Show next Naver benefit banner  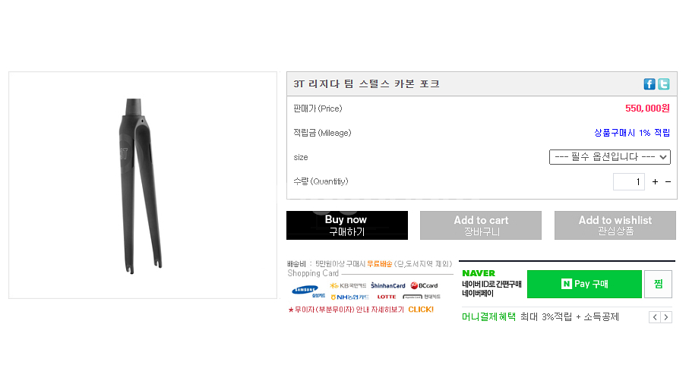click(666, 317)
